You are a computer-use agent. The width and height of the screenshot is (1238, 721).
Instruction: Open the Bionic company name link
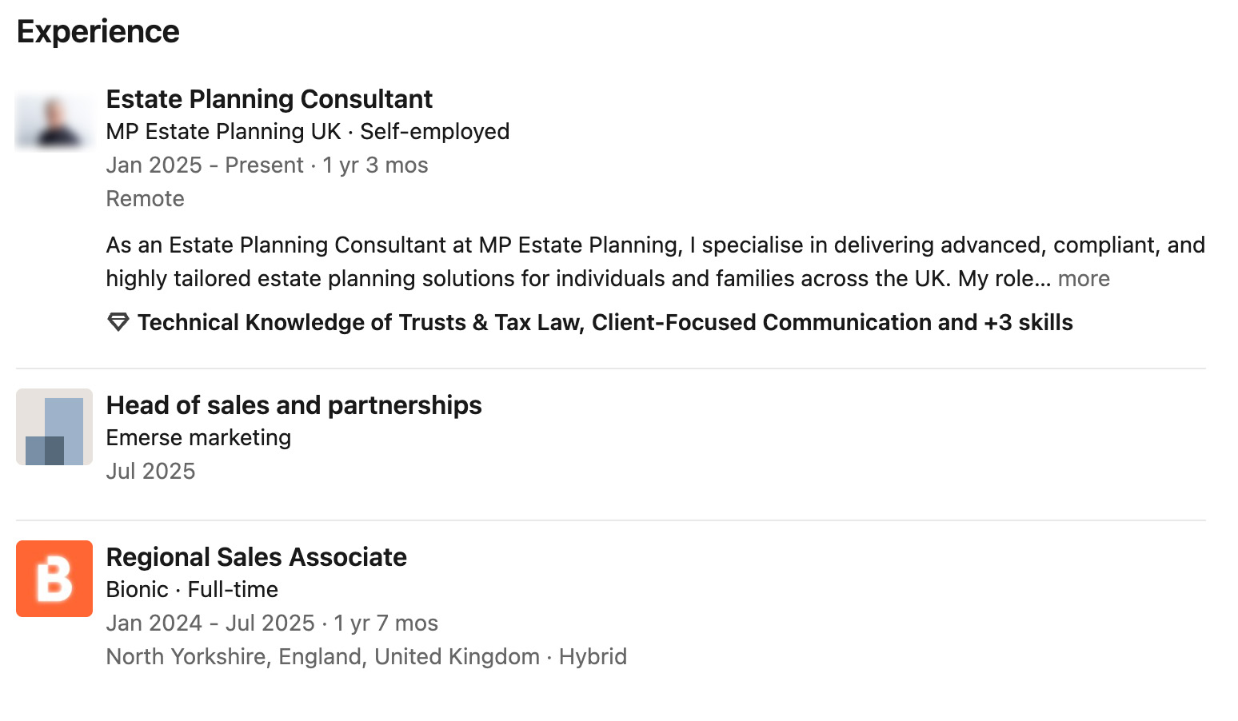[138, 589]
